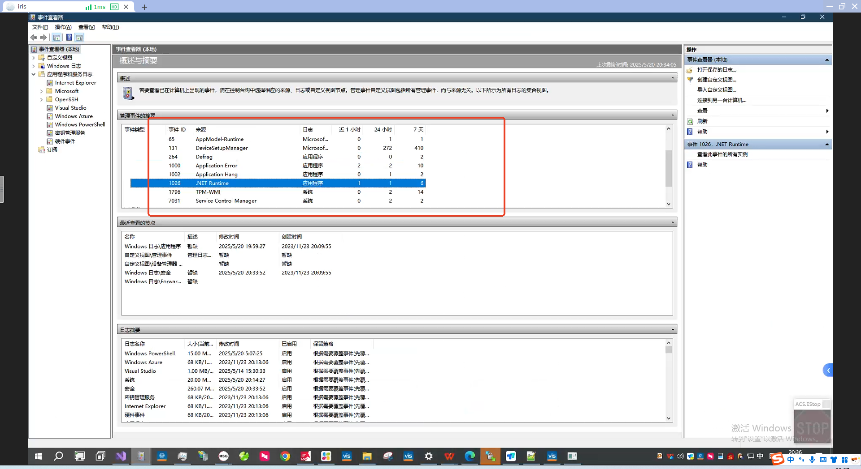Screen dimensions: 861x469
Task: Open the 查看 submenu arrow in actions pane
Action: point(827,111)
